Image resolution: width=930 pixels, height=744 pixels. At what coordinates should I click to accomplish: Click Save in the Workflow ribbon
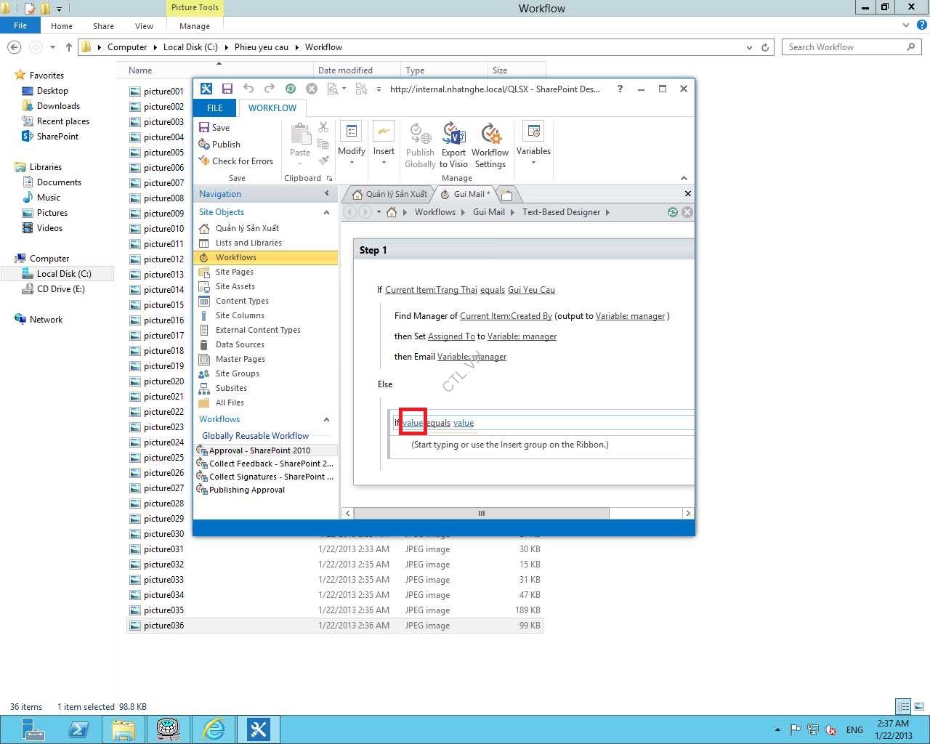click(214, 128)
